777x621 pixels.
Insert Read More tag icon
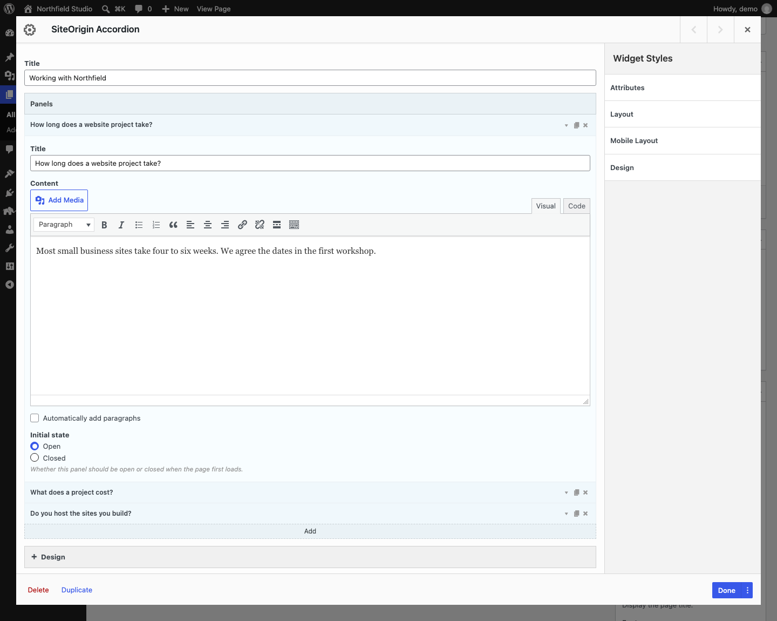(x=277, y=225)
